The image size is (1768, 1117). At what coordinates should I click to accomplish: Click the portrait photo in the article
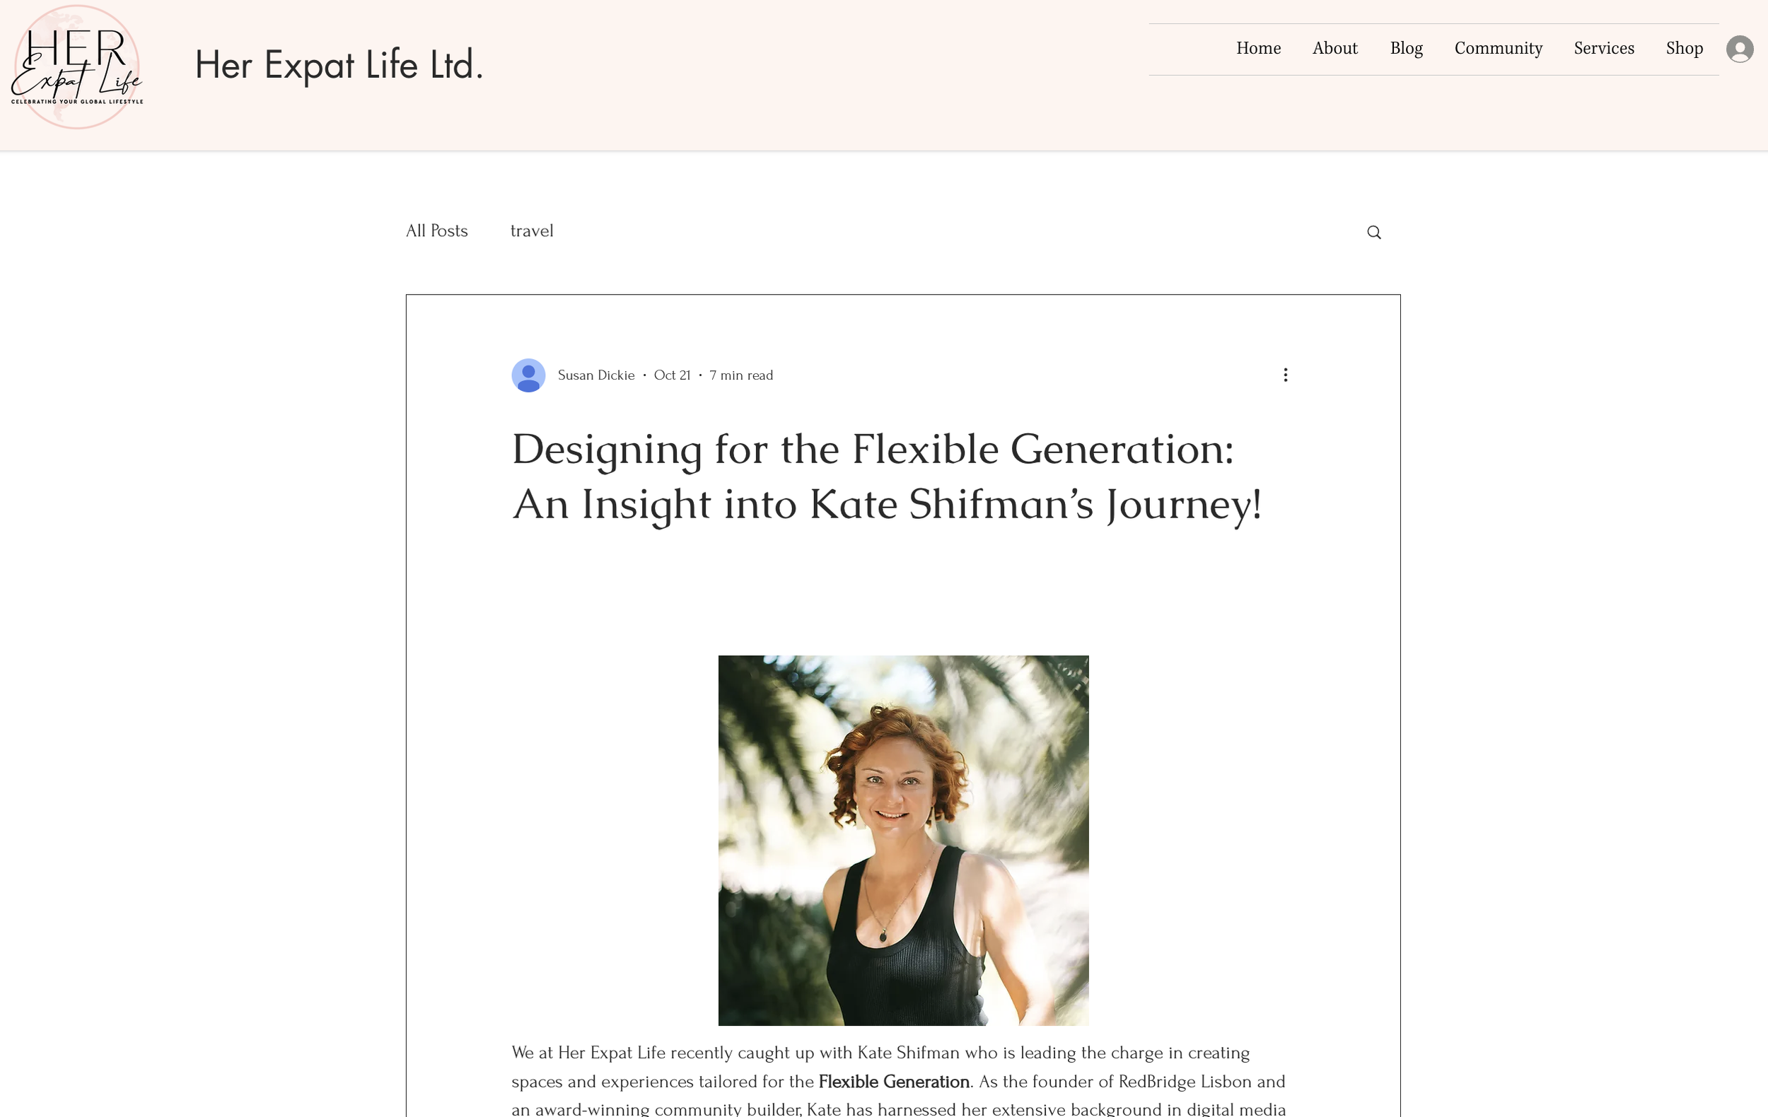903,841
